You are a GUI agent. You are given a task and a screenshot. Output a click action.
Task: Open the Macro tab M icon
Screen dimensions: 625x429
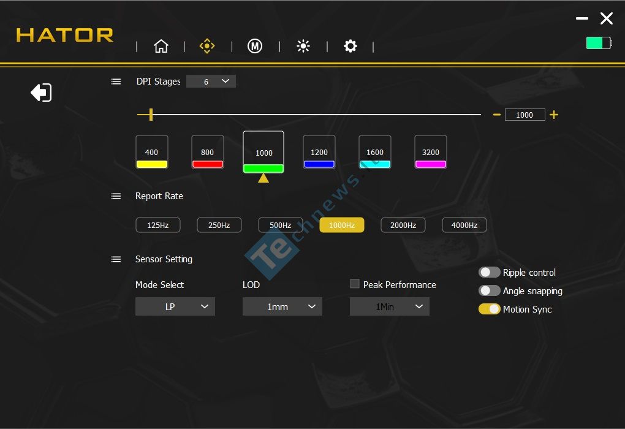[255, 46]
